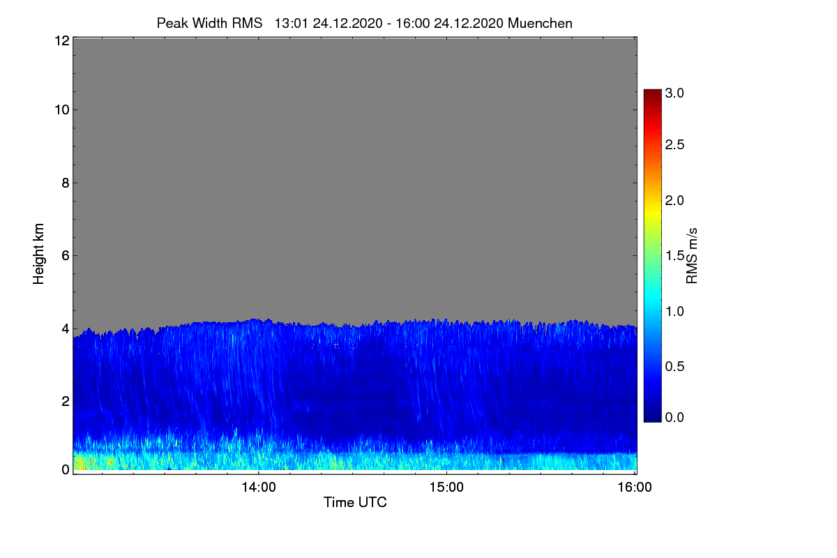Click the 15:00 time tick label

[x=446, y=488]
